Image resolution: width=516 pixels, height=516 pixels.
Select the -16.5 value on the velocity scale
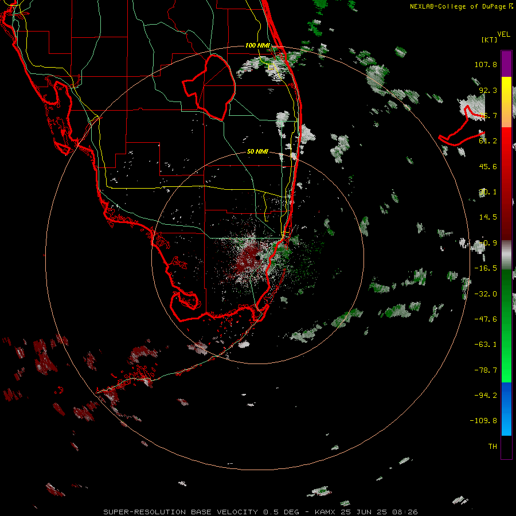[486, 268]
